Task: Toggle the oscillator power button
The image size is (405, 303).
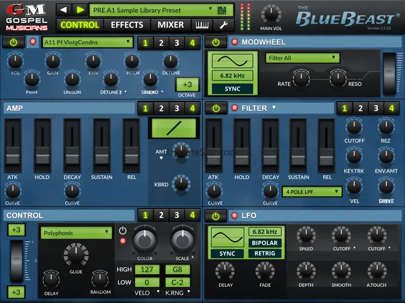Action: pyautogui.click(x=14, y=42)
